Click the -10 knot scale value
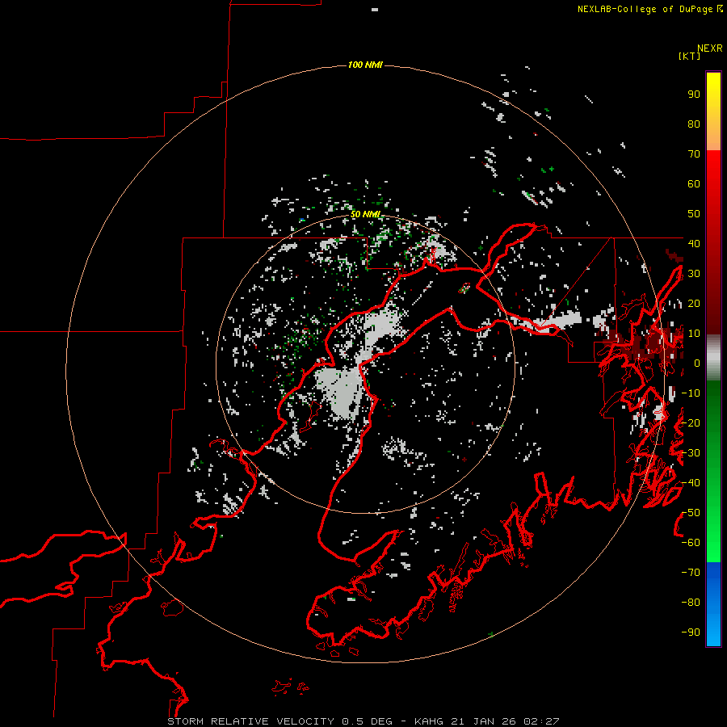Viewport: 727px width, 727px height. pos(691,393)
